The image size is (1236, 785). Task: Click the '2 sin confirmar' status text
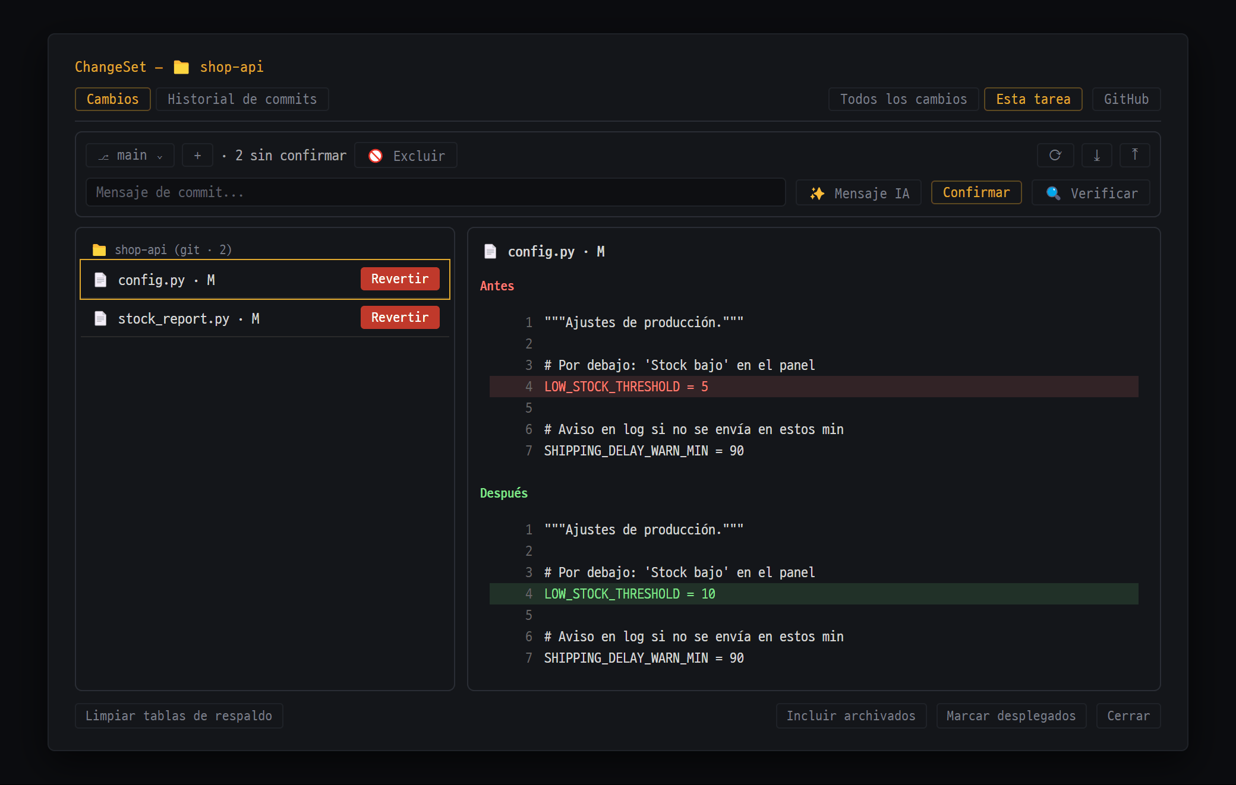tap(291, 156)
